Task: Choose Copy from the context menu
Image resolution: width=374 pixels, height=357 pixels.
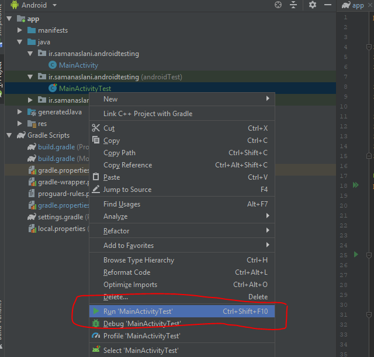Action: 182,141
